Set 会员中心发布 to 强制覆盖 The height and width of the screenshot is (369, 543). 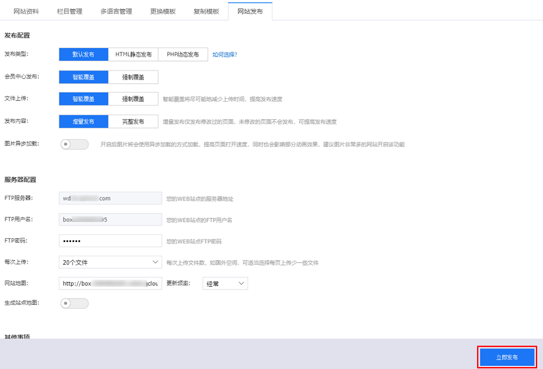click(x=133, y=77)
